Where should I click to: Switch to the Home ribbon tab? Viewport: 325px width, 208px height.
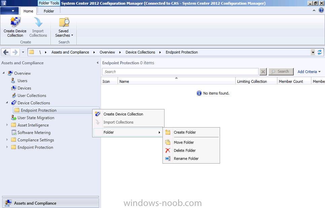[28, 11]
